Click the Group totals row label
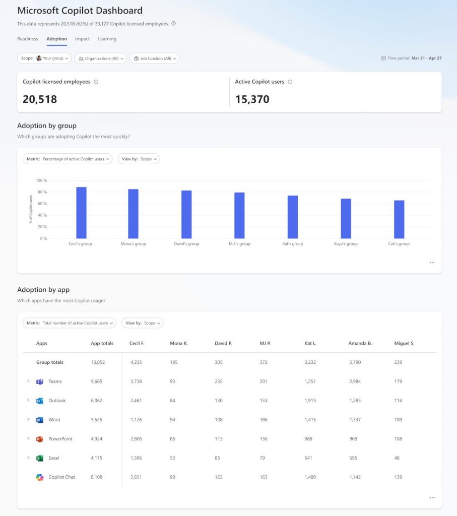This screenshot has width=457, height=516. click(x=50, y=362)
